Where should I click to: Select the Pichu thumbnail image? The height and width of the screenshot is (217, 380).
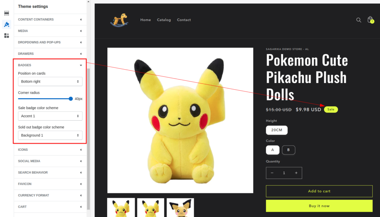point(180,208)
